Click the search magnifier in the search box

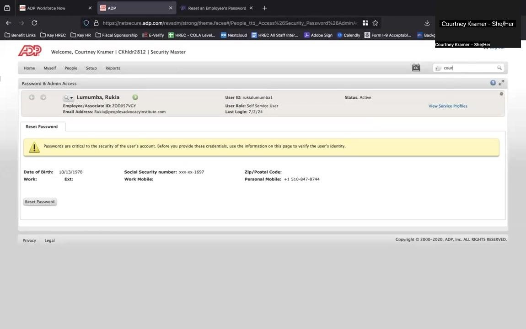499,68
